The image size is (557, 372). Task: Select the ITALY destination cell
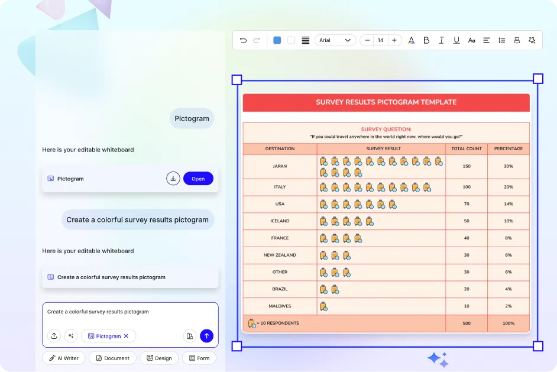280,187
